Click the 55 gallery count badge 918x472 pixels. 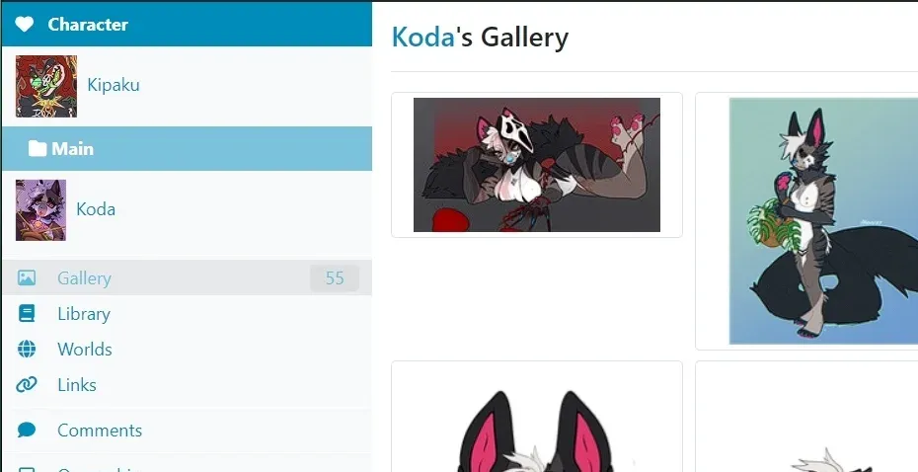tap(335, 277)
